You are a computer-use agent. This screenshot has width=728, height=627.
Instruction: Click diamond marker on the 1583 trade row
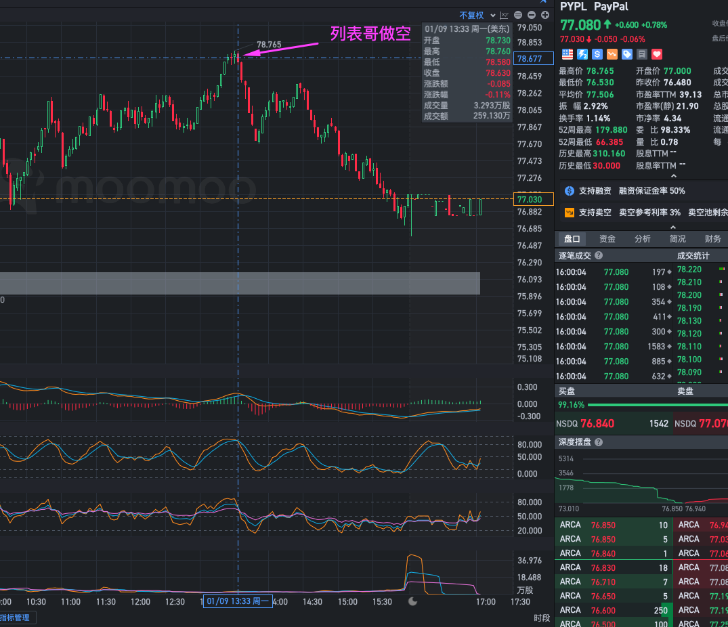click(x=669, y=347)
